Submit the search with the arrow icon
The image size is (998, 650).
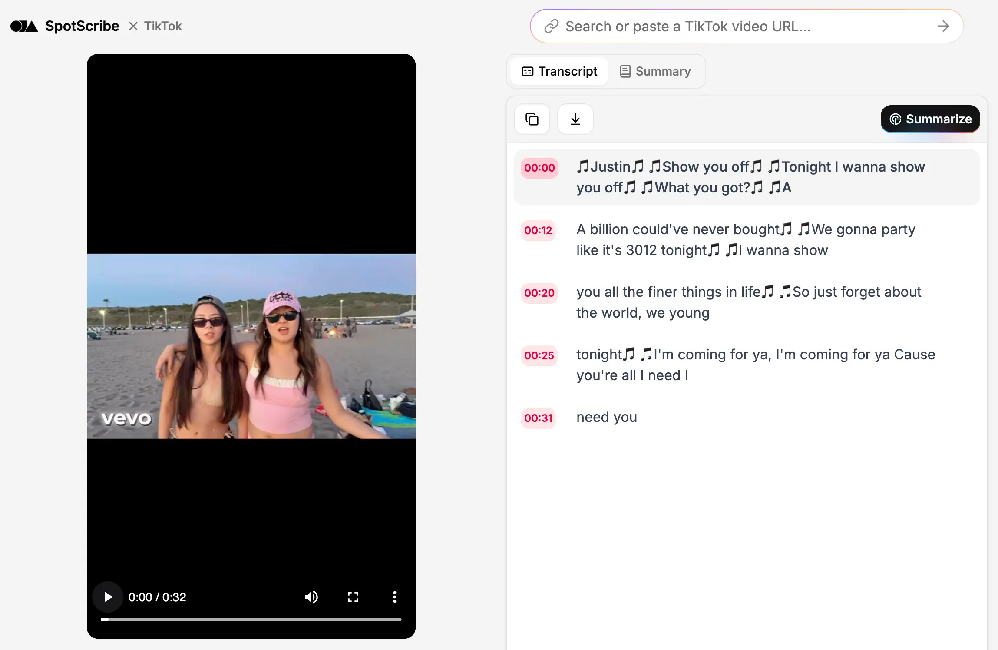coord(942,26)
